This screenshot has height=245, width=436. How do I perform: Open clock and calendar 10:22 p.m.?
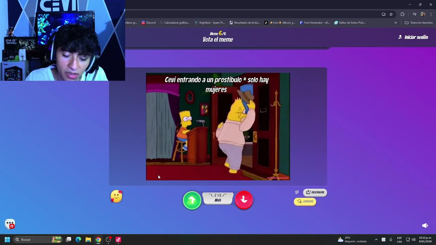click(425, 240)
